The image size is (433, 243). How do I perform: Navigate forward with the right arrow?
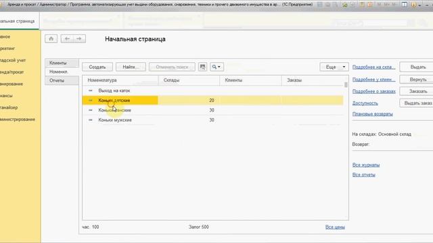[79, 38]
